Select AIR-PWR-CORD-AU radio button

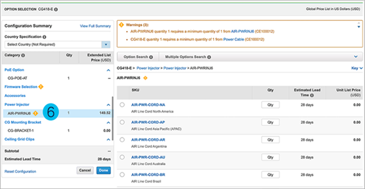122,157
